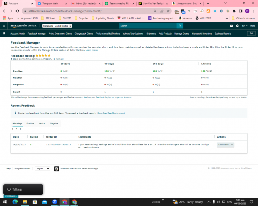Launch Microsoft Edge from taskbar
This screenshot has width=258, height=206.
15,202
